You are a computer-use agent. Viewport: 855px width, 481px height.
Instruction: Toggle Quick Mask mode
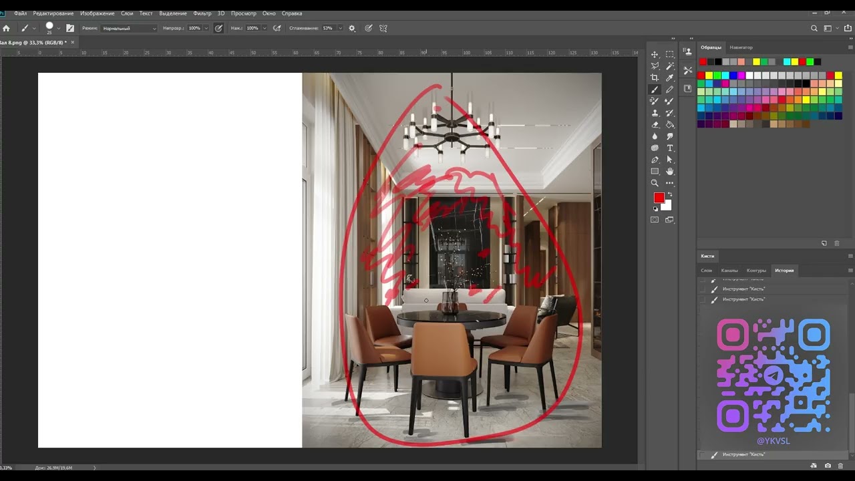point(655,220)
